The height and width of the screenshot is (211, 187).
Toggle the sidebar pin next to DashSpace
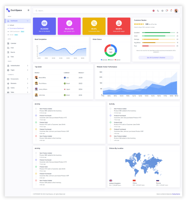29,10
